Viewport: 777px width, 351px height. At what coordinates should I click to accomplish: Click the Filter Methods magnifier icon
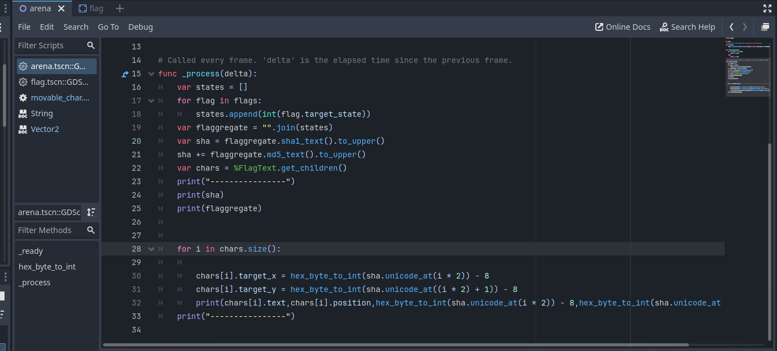(x=91, y=230)
